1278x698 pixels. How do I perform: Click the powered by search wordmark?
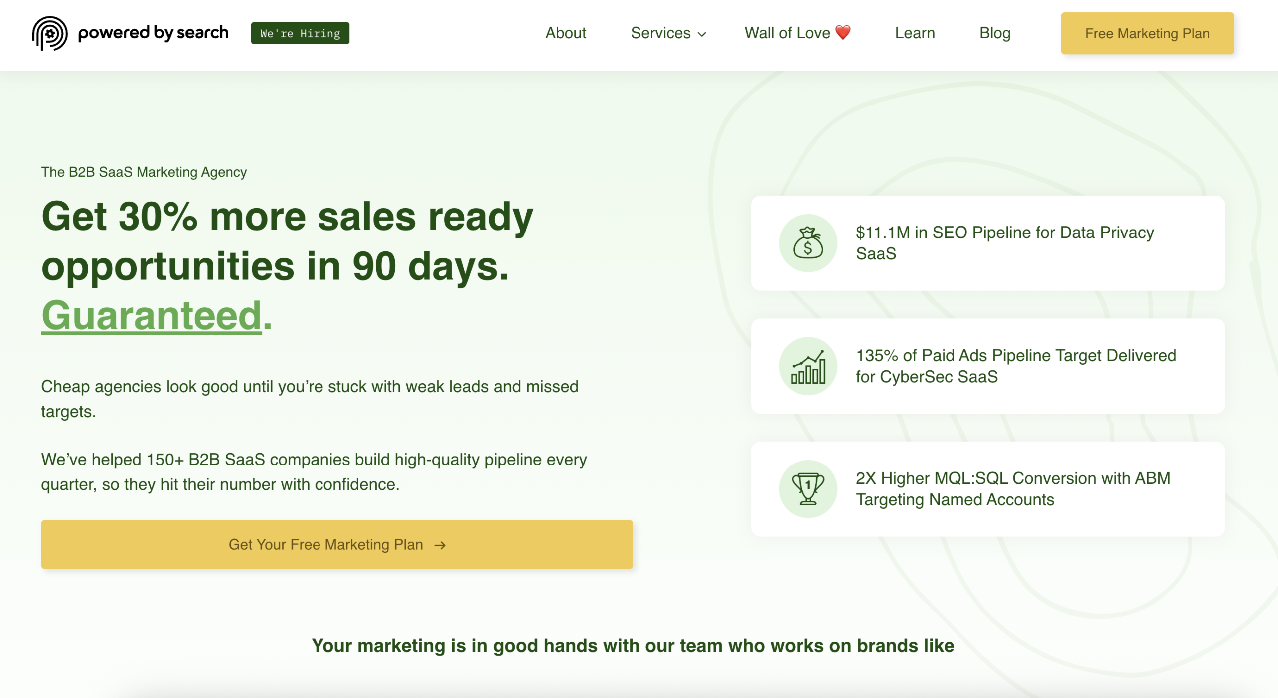153,33
